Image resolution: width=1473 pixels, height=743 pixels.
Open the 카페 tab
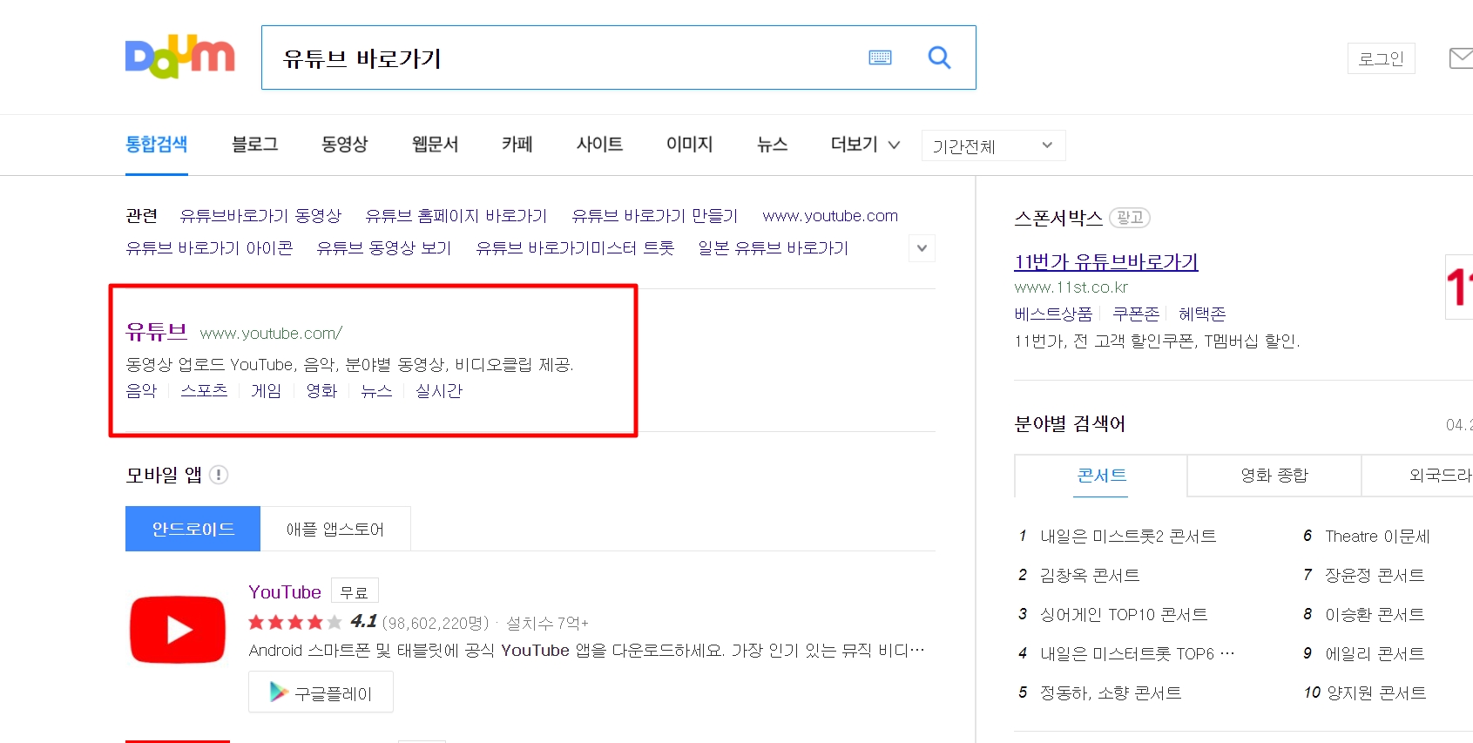coord(517,145)
